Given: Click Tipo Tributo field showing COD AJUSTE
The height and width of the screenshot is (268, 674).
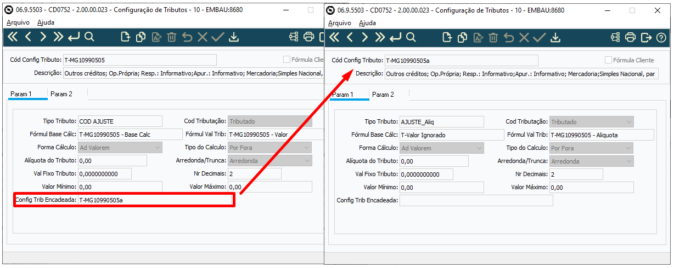Looking at the screenshot, I should 120,121.
